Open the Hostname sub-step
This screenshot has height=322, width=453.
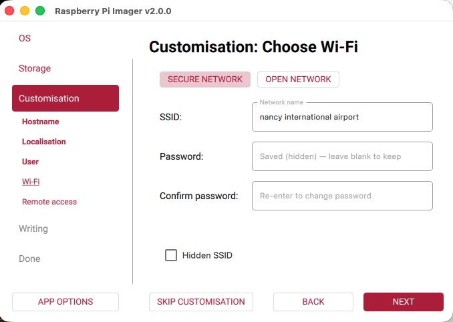pyautogui.click(x=41, y=122)
